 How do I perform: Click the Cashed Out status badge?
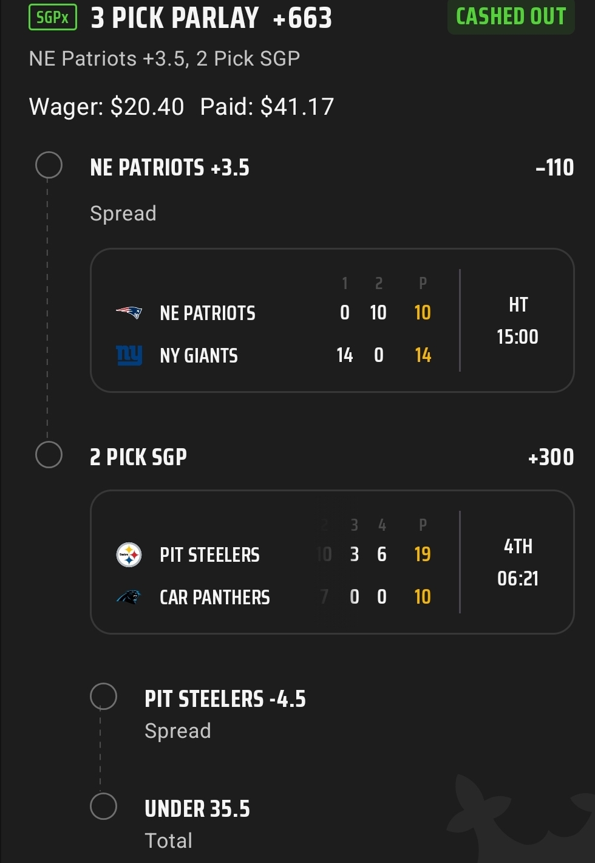[x=511, y=17]
